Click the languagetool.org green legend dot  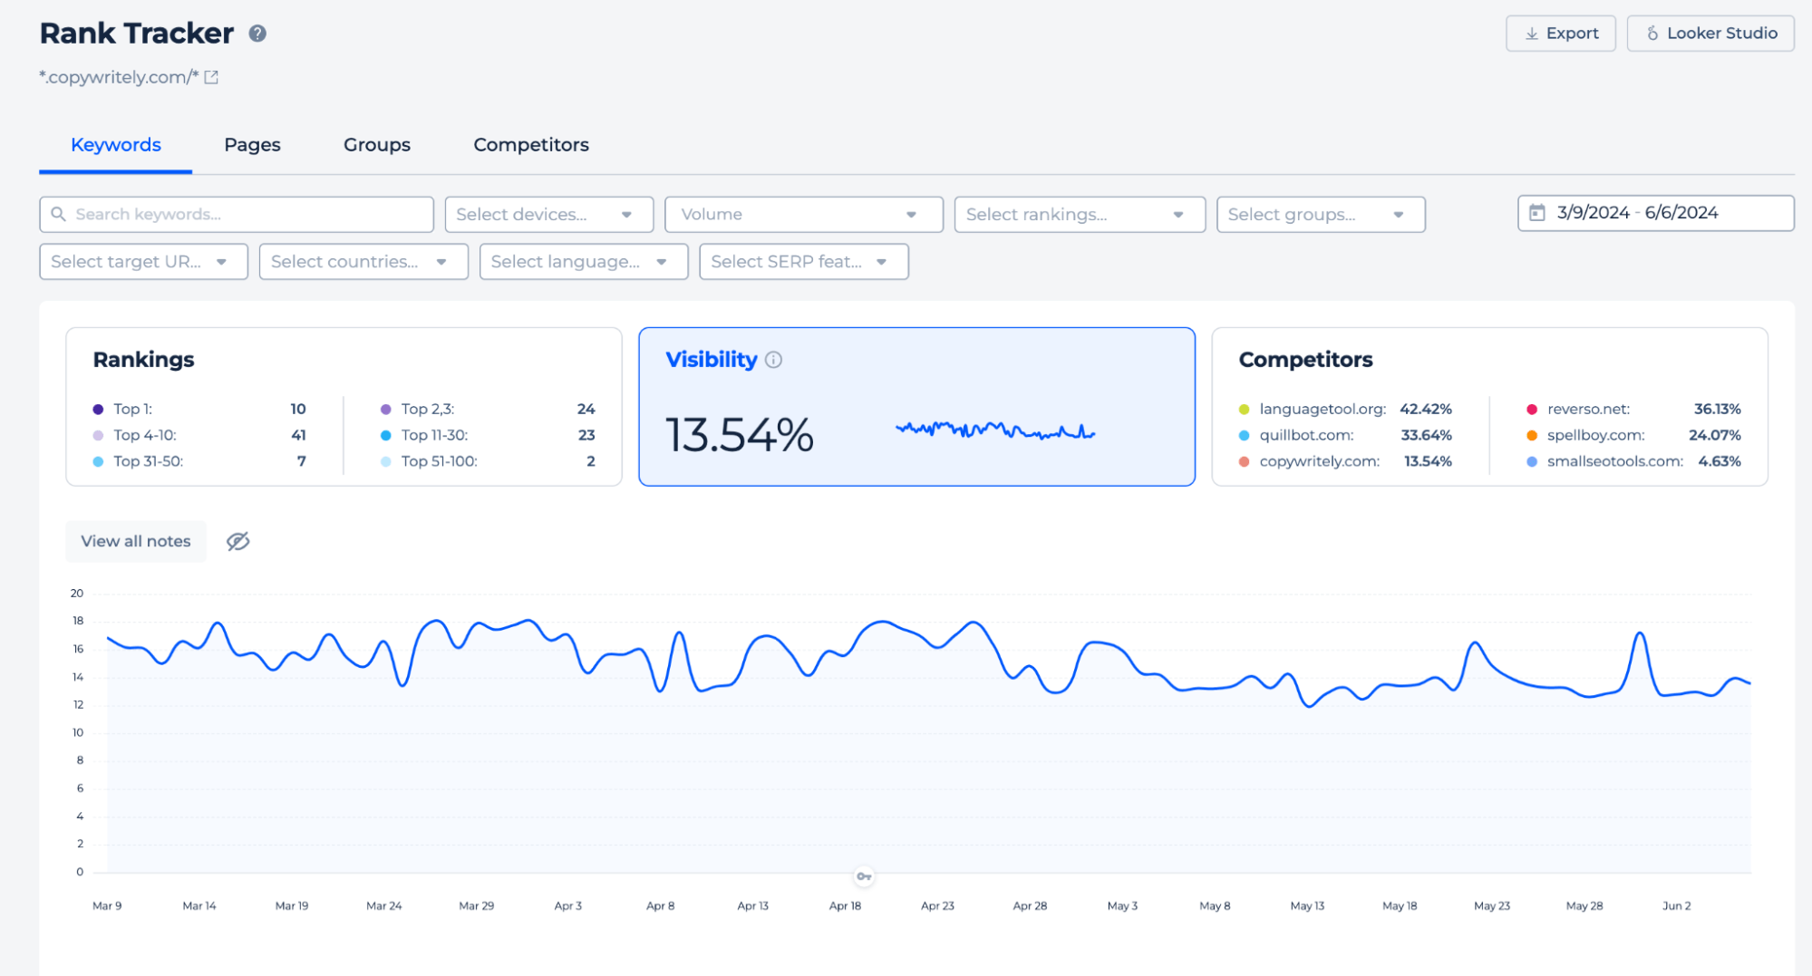pyautogui.click(x=1244, y=410)
